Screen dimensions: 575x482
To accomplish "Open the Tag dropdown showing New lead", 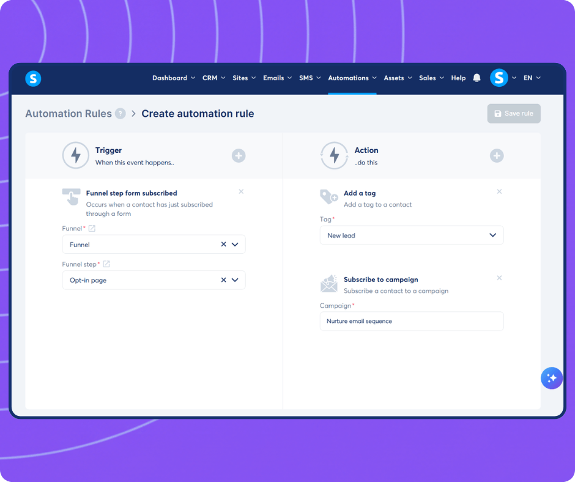I will tap(412, 235).
